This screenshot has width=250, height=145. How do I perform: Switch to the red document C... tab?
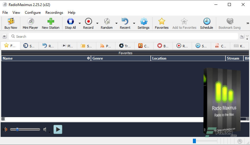click(220, 46)
